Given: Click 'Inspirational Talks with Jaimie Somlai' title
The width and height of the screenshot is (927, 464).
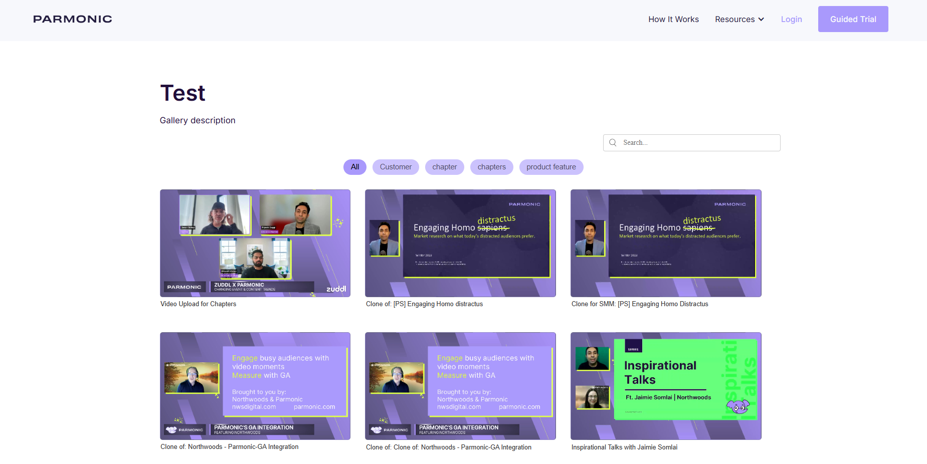Looking at the screenshot, I should [624, 447].
